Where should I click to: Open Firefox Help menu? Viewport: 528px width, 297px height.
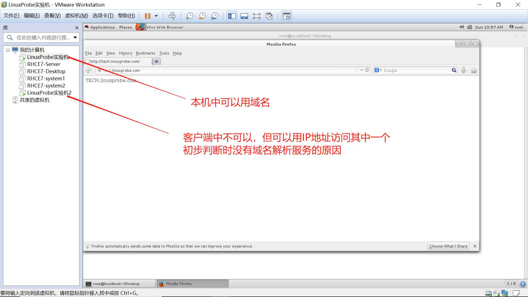tap(177, 53)
